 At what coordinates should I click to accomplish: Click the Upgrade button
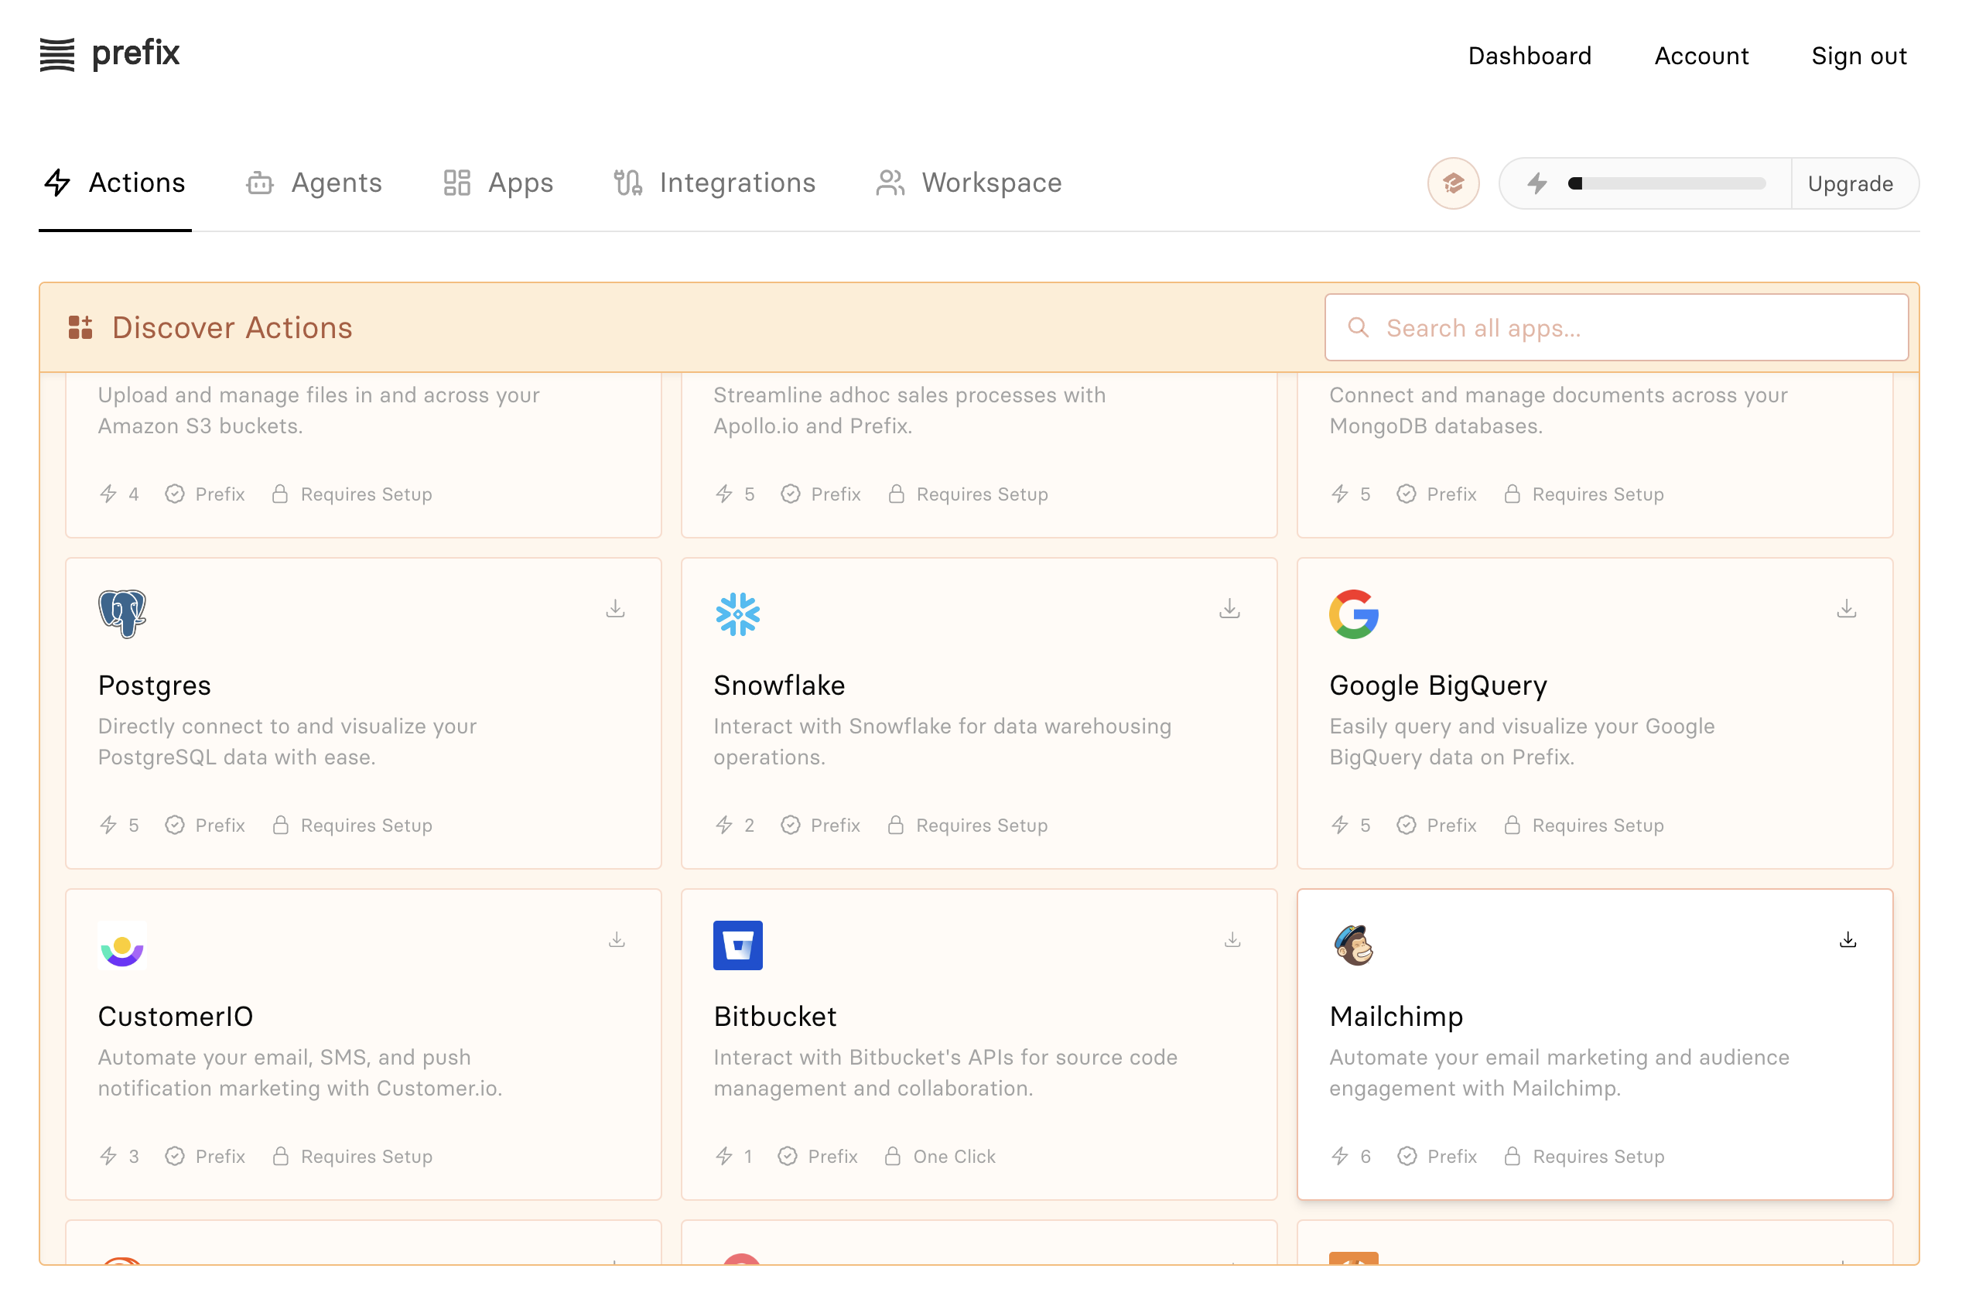coord(1850,183)
